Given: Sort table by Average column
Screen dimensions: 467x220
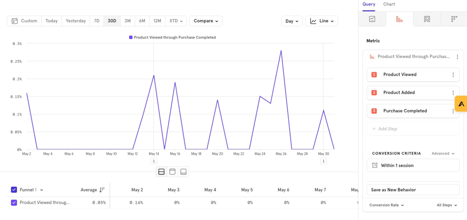Looking at the screenshot, I should point(102,190).
